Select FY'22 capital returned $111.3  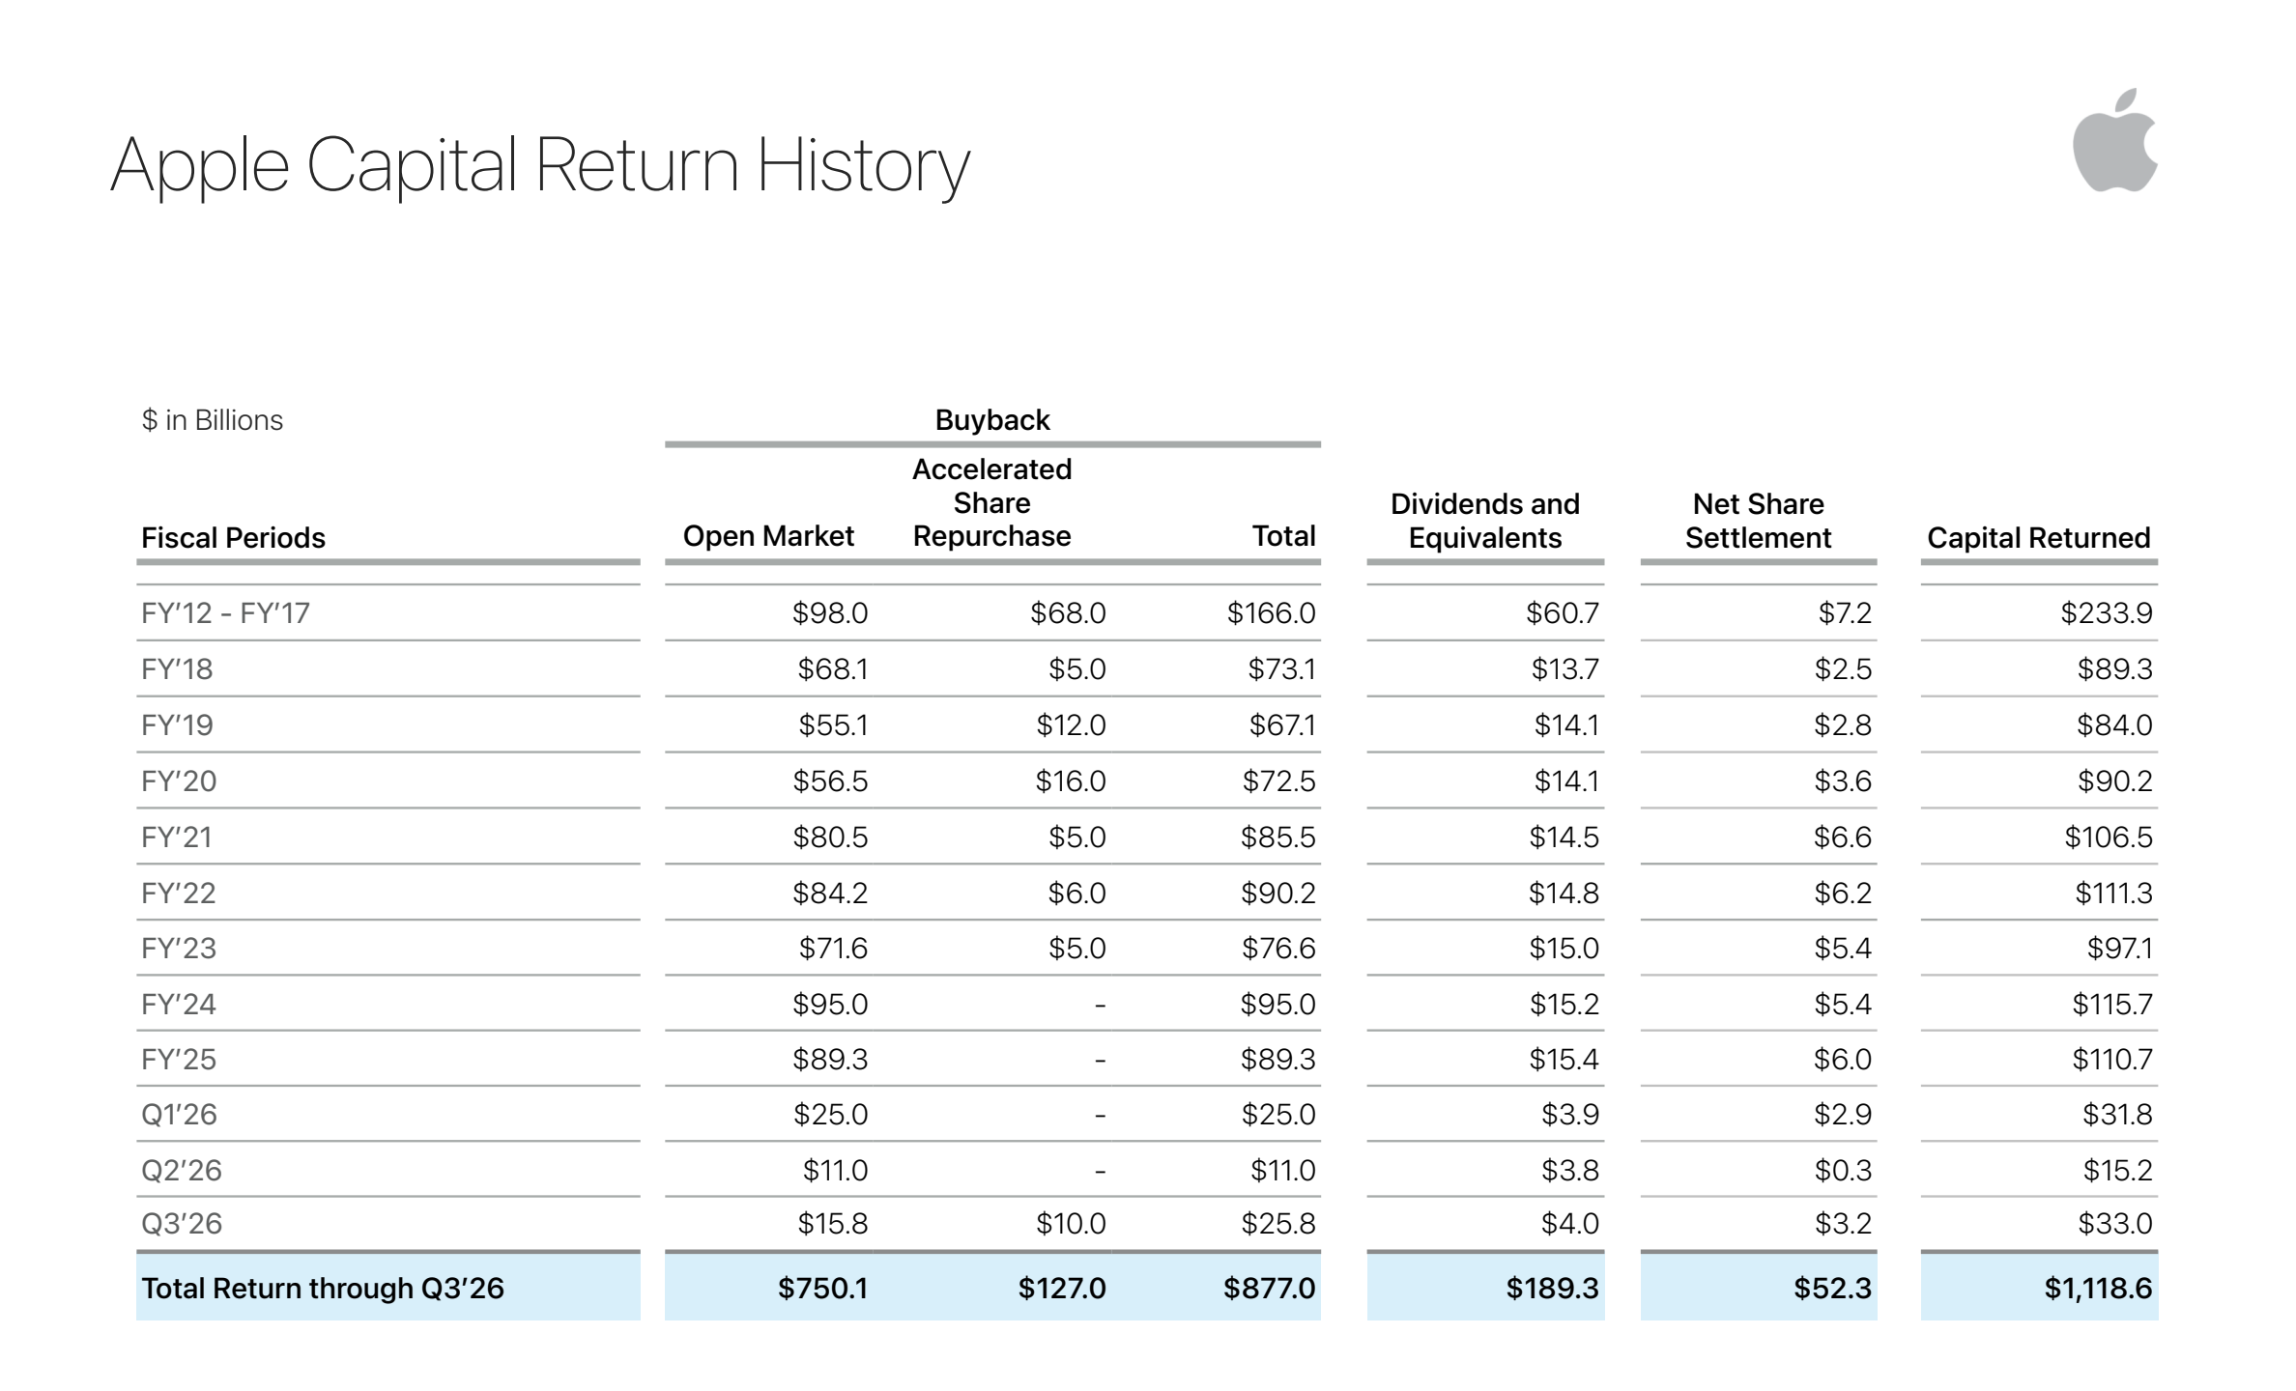click(x=2114, y=894)
